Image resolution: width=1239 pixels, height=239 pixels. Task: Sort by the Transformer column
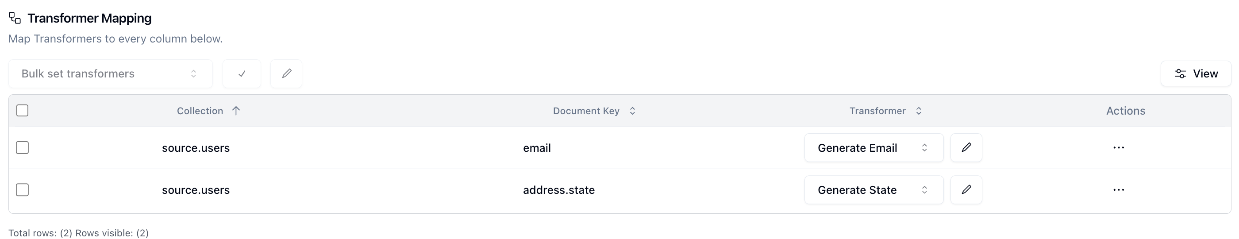click(885, 111)
